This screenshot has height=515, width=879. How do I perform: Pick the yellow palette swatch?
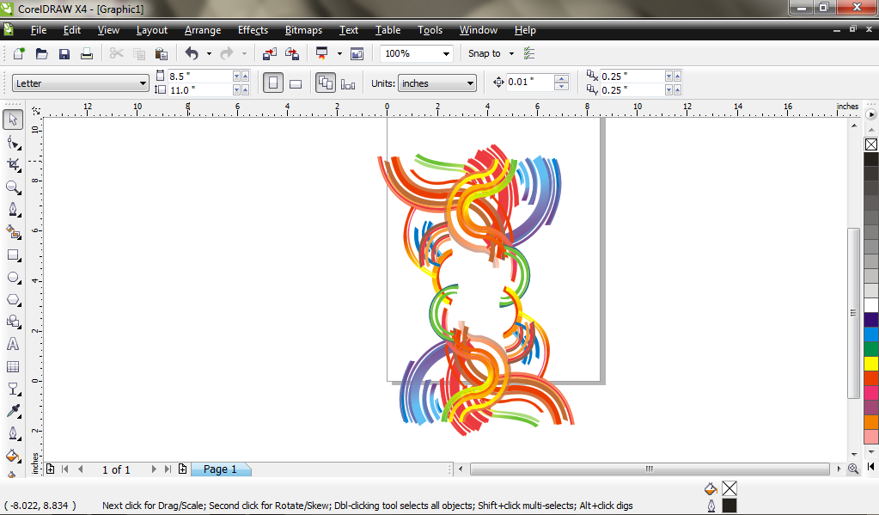(x=870, y=364)
